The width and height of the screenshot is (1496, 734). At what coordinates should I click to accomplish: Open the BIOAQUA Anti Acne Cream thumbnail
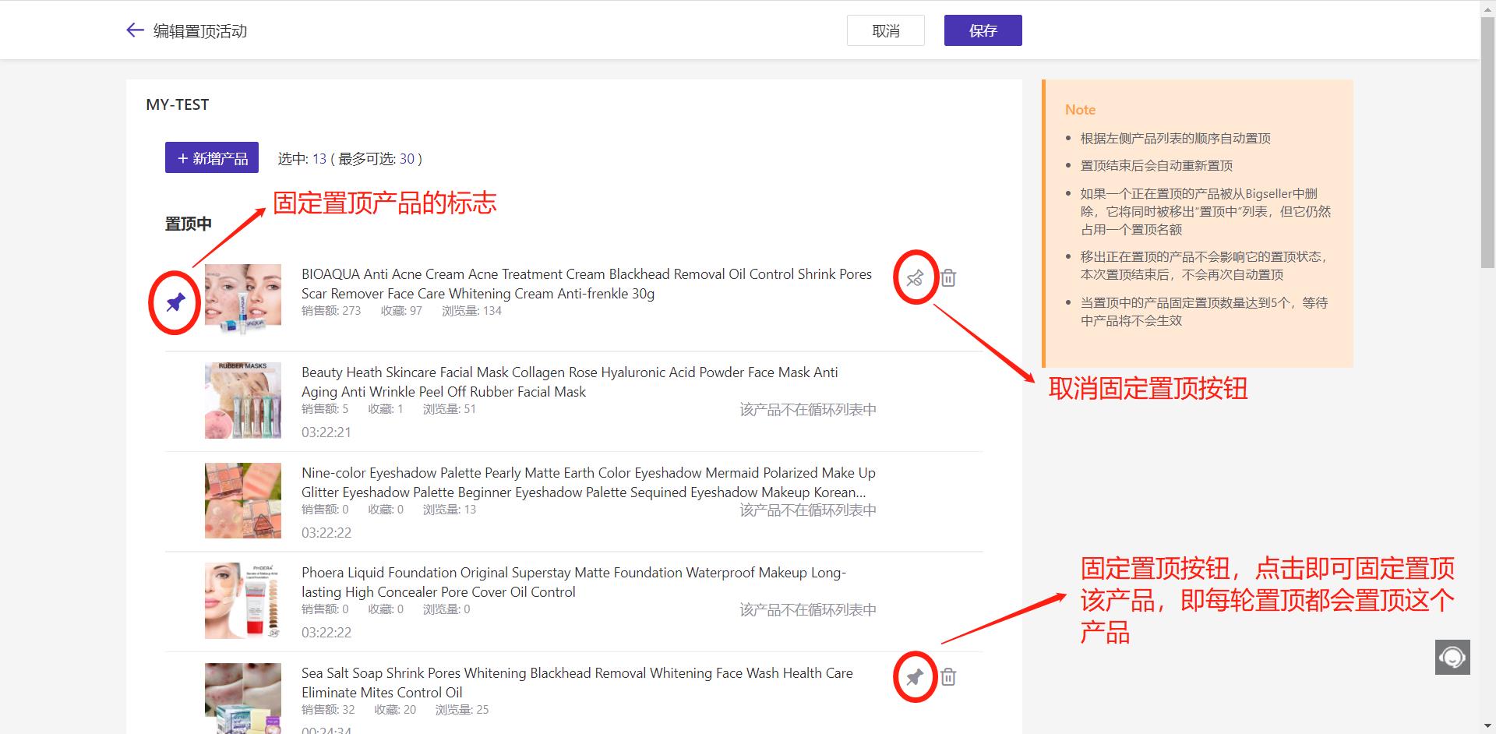pyautogui.click(x=243, y=300)
